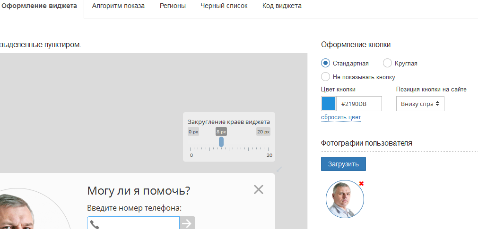Go to the Регионы tab

pyautogui.click(x=173, y=6)
